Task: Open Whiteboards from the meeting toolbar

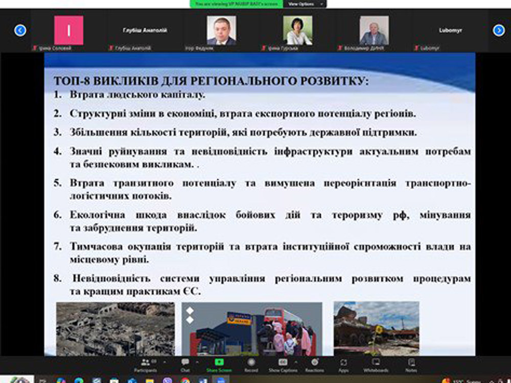Action: [376, 364]
